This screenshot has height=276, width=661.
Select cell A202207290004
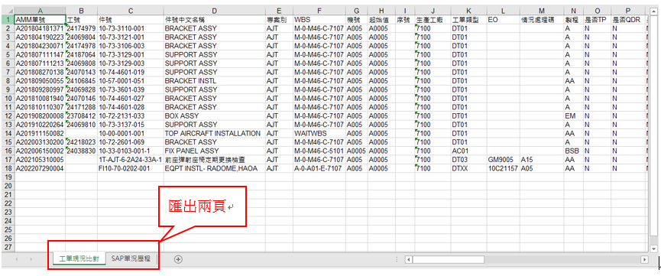(40, 168)
